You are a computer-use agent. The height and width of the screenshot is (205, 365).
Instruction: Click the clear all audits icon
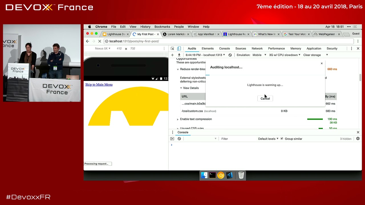(230, 55)
